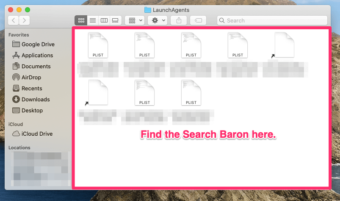
Task: Select the second PLIST file in top row
Action: (144, 45)
